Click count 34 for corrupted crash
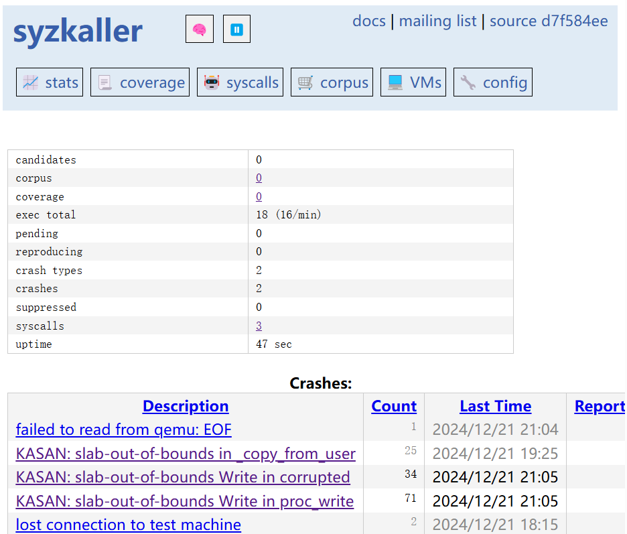627x534 pixels. pyautogui.click(x=410, y=474)
